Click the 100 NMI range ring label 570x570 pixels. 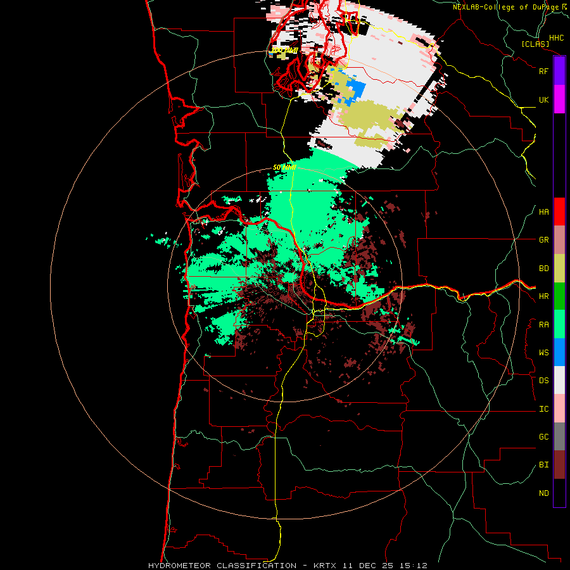point(284,50)
